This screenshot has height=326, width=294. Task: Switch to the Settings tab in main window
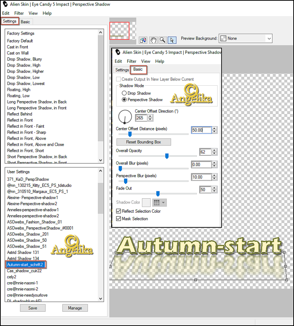(x=10, y=21)
